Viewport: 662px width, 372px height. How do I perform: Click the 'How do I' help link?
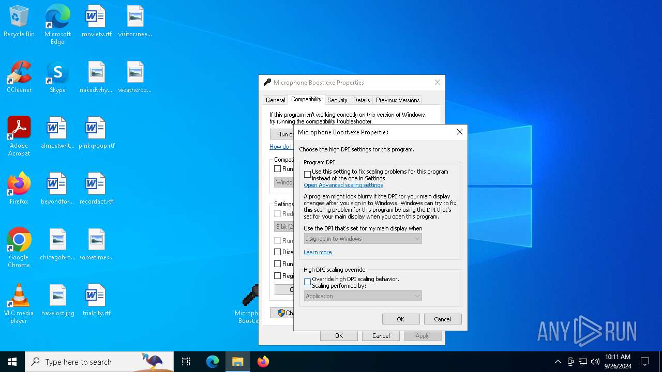pyautogui.click(x=281, y=147)
